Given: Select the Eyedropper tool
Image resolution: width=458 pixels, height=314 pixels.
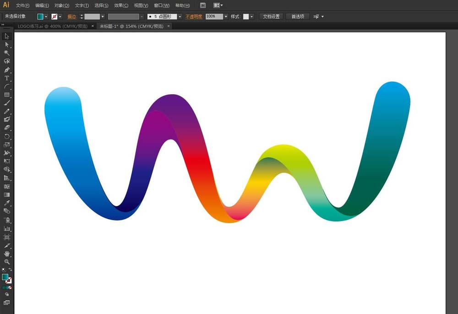Looking at the screenshot, I should (7, 203).
